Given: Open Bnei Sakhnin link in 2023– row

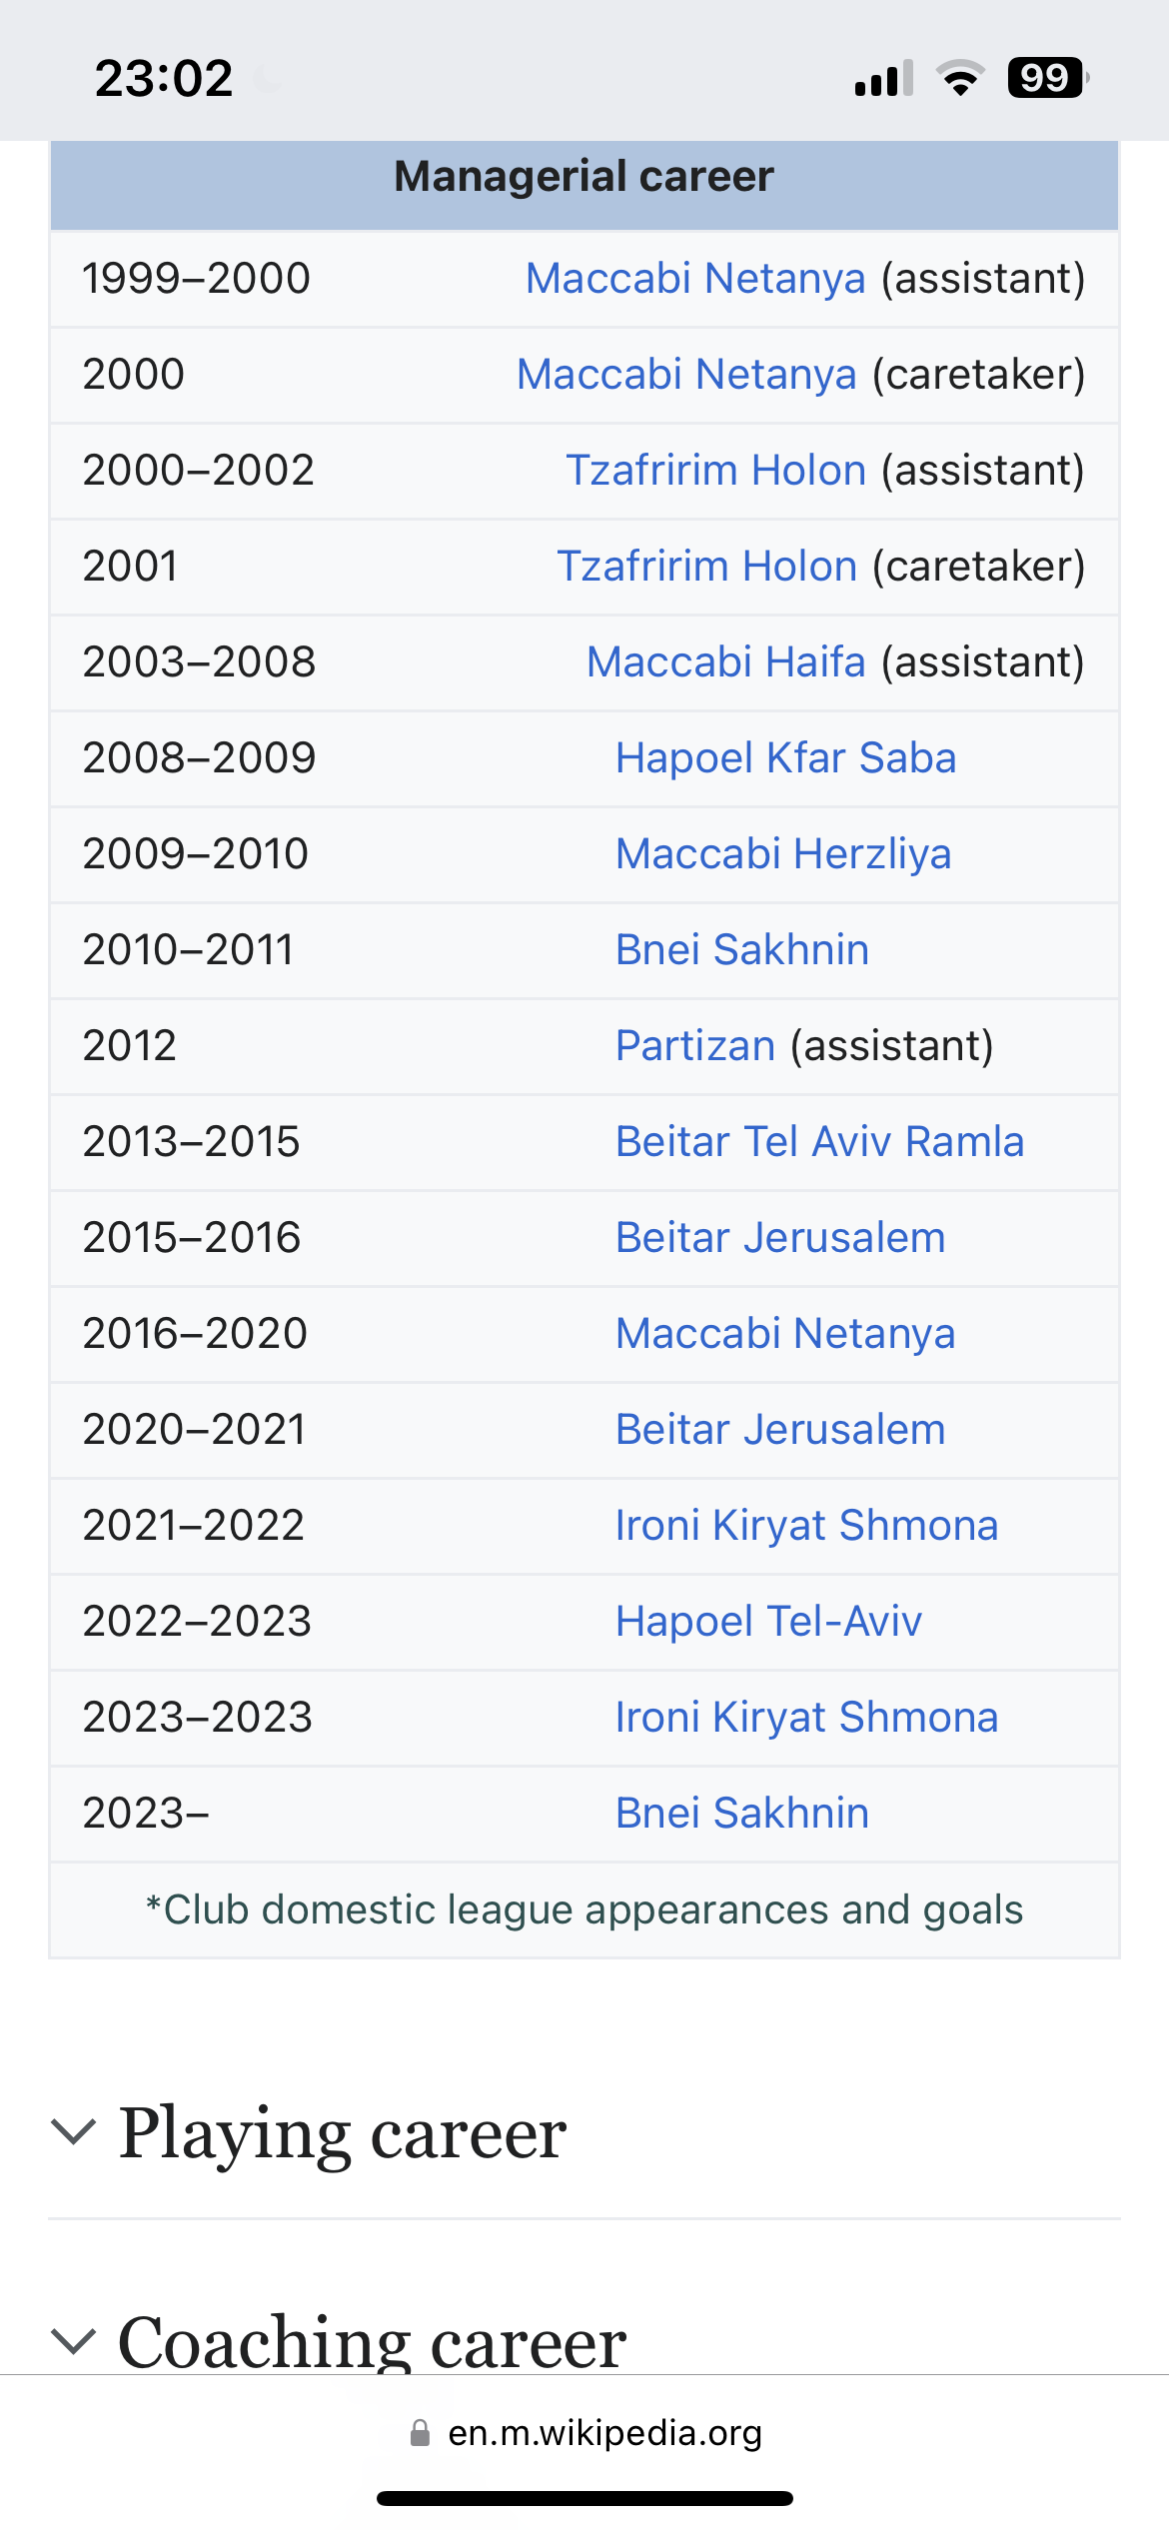Looking at the screenshot, I should pyautogui.click(x=742, y=1814).
